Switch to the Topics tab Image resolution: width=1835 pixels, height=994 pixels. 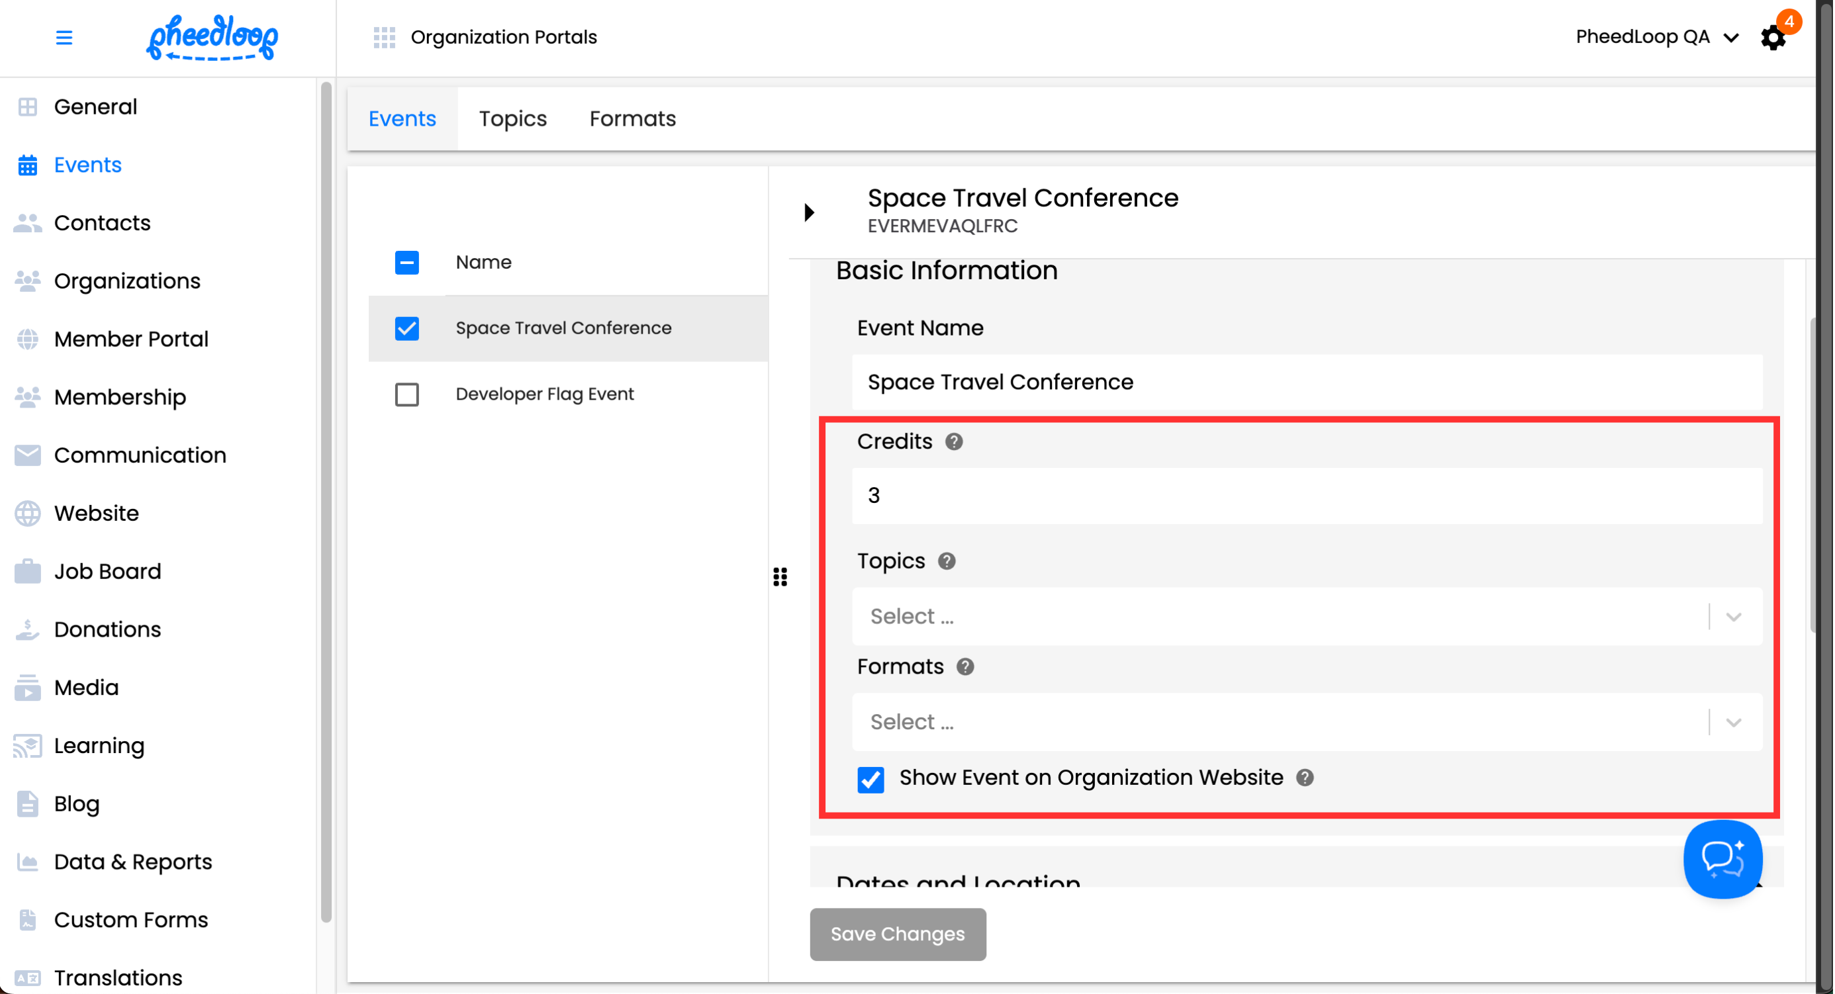[x=512, y=118]
